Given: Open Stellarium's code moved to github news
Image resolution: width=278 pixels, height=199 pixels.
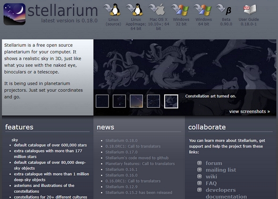Looking at the screenshot, I should pyautogui.click(x=137, y=158).
